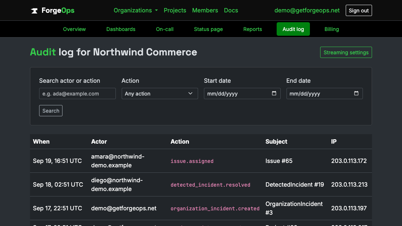This screenshot has height=226, width=402.
Task: Click IP address 203.0.113.172
Action: point(349,161)
